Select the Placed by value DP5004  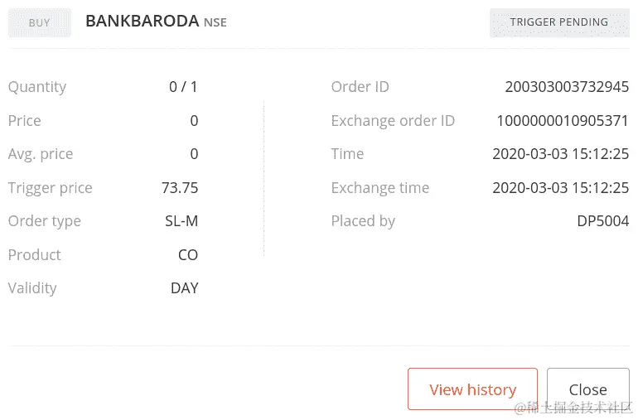pyautogui.click(x=602, y=221)
